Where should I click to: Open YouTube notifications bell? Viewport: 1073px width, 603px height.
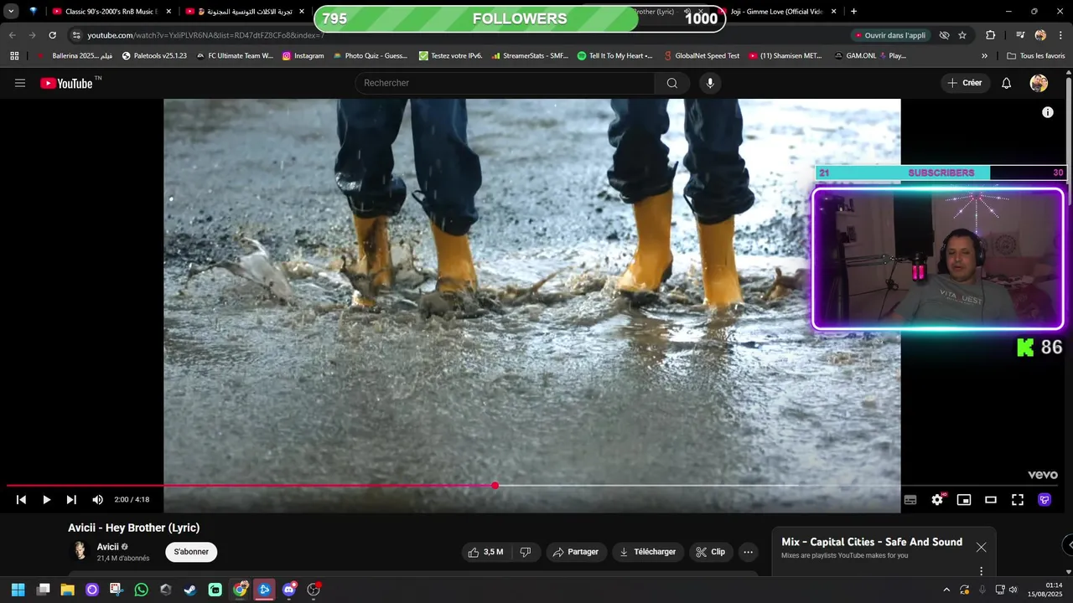1007,83
